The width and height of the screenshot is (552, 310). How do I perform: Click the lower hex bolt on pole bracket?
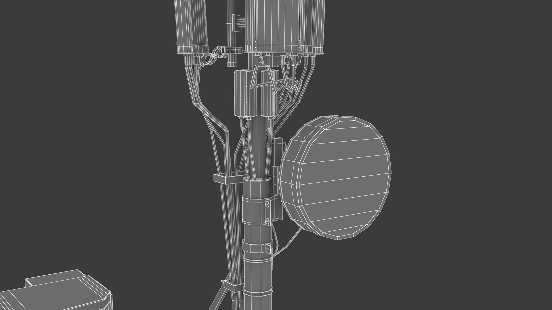pos(267,221)
